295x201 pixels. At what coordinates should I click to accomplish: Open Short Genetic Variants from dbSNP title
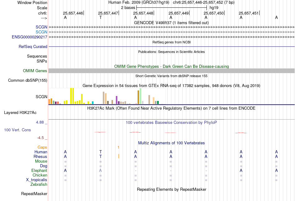click(171, 76)
